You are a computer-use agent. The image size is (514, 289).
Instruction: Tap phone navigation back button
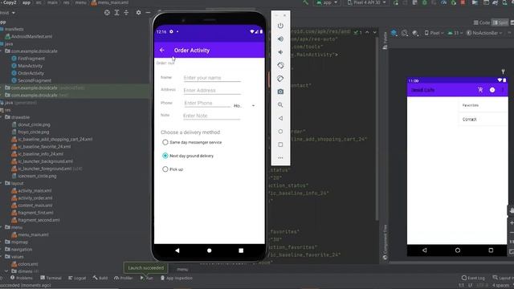click(x=177, y=250)
